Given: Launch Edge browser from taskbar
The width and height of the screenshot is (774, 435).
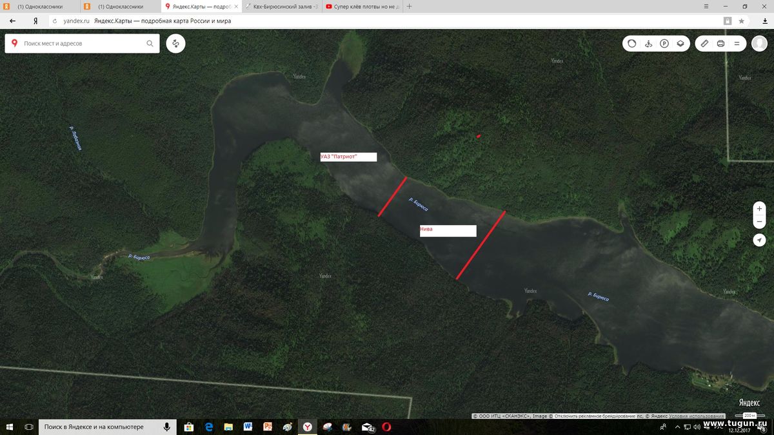Looking at the screenshot, I should click(208, 427).
